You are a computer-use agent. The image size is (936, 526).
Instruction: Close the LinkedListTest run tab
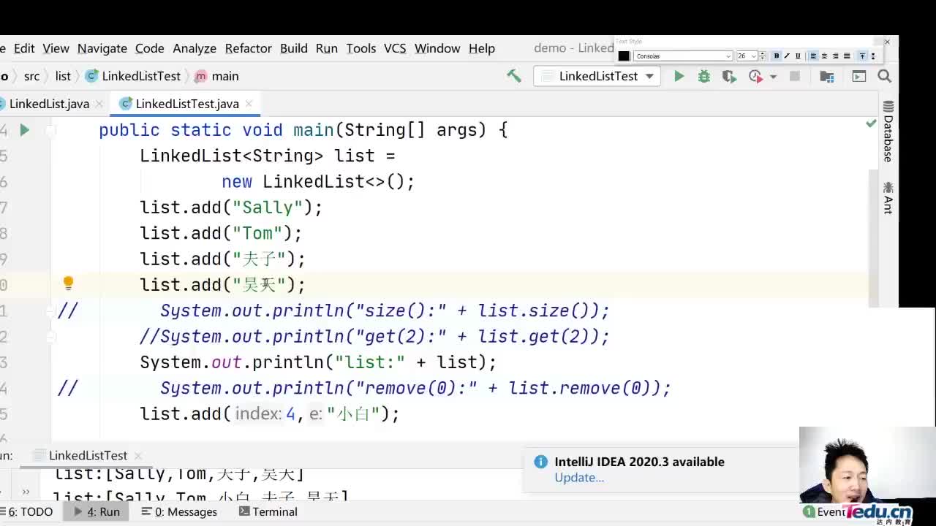click(x=137, y=455)
